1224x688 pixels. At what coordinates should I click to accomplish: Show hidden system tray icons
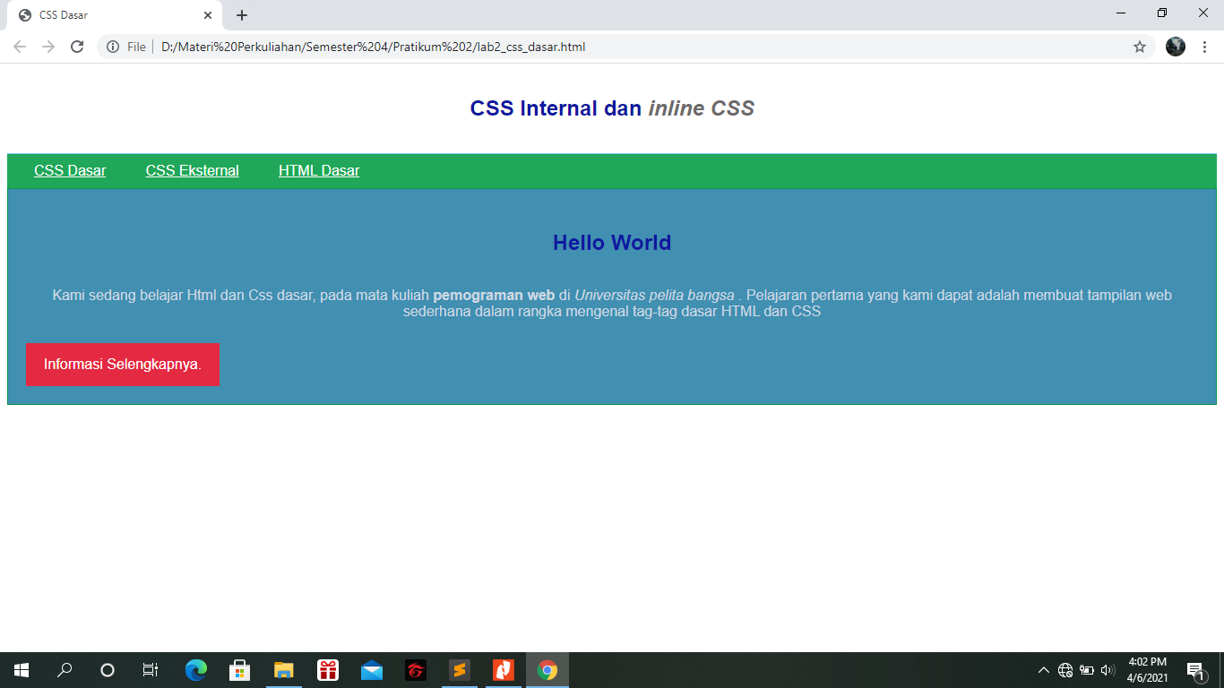click(1043, 670)
